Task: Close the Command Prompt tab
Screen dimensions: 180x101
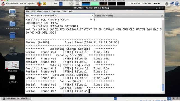Action: (162, 16)
